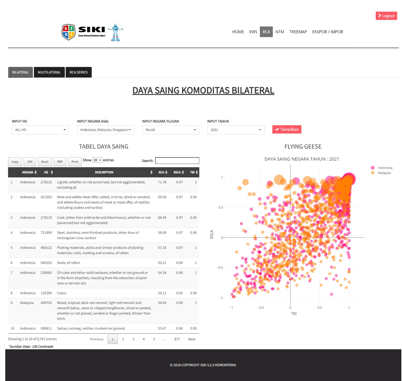Expand the INPUT NEGARA ASAL dropdown
Viewport: 402px width, 381px height.
[106, 130]
